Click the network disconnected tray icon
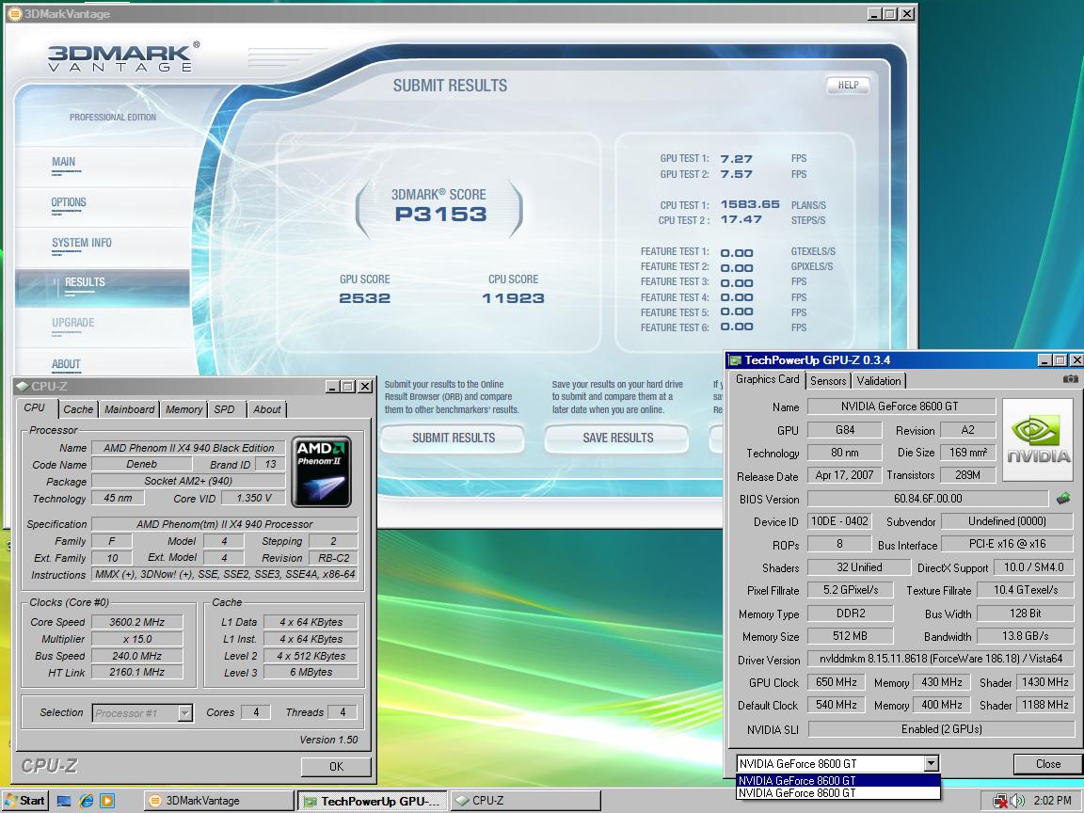Screen dimensions: 1084x813 (999, 801)
